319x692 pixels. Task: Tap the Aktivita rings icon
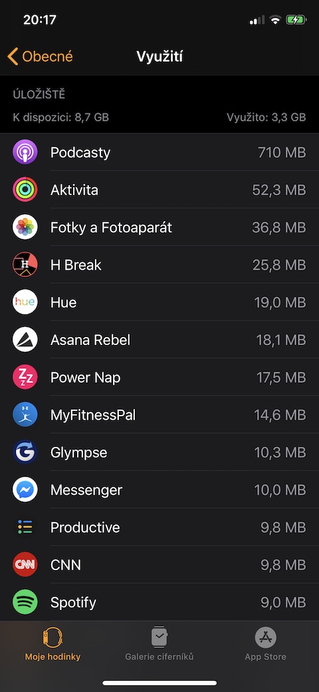tap(25, 190)
